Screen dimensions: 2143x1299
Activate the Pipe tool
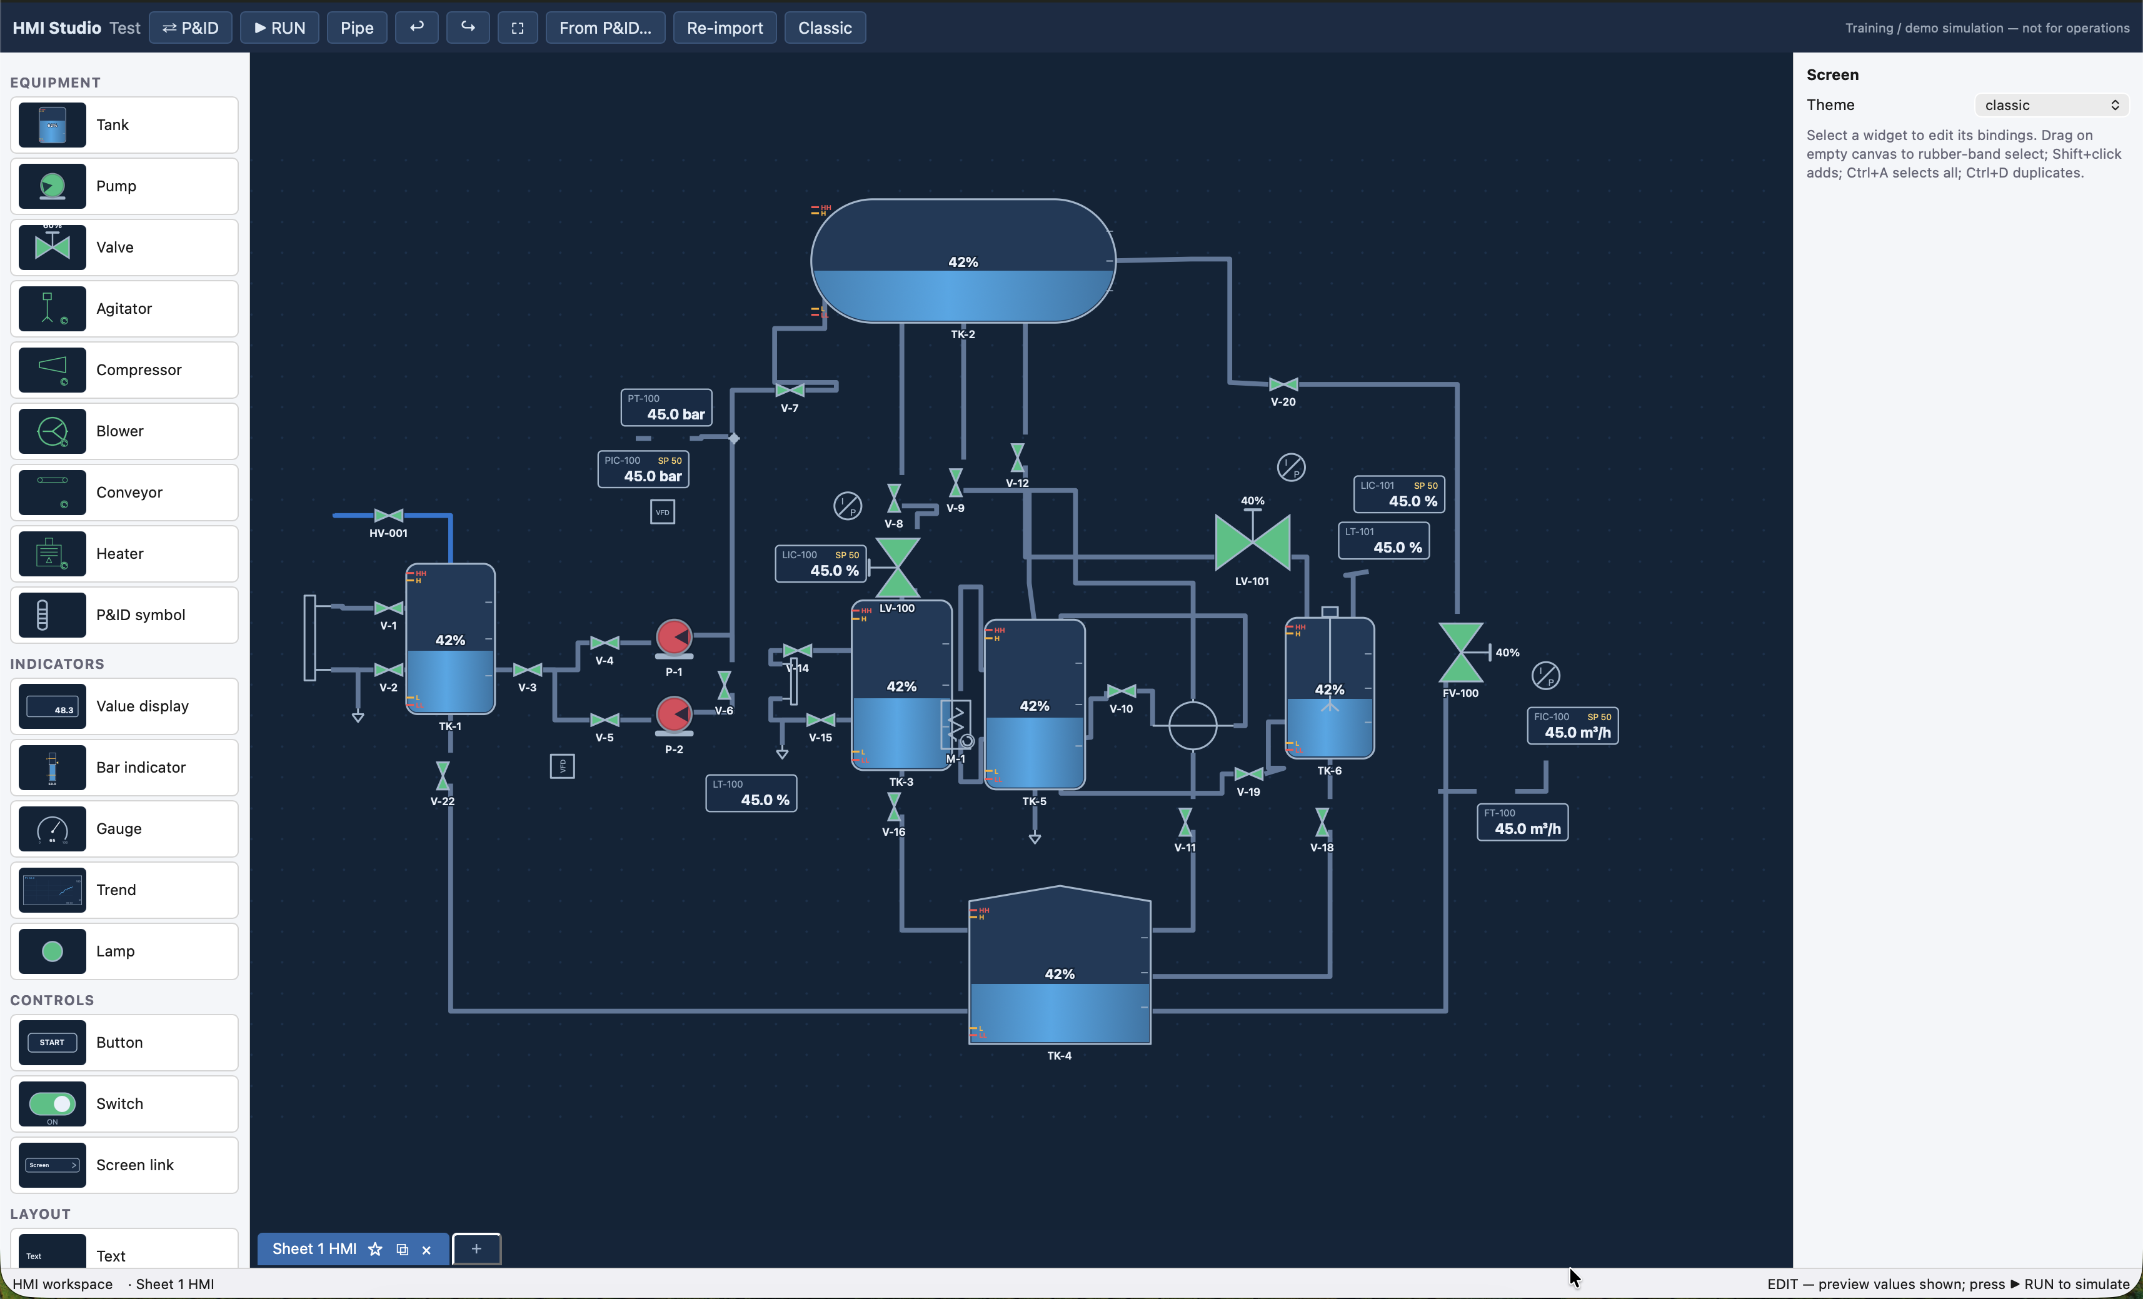(356, 28)
